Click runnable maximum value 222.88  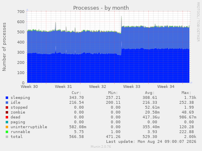coord(187,132)
